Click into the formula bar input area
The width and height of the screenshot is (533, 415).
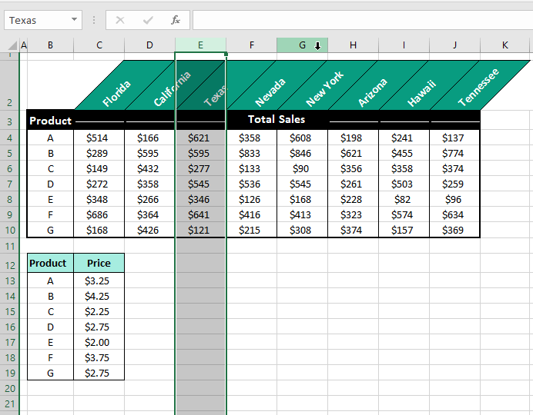(362, 20)
